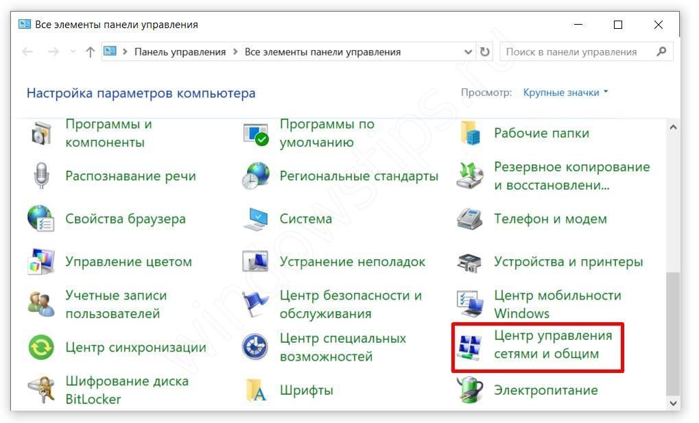
Task: Click the Устройства и принтеры icon
Action: point(470,262)
